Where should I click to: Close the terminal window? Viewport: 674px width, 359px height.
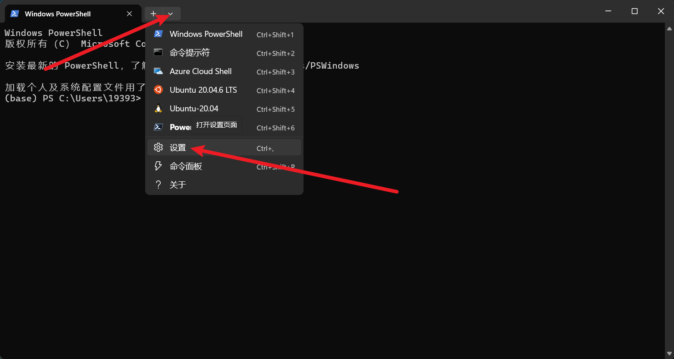[661, 11]
